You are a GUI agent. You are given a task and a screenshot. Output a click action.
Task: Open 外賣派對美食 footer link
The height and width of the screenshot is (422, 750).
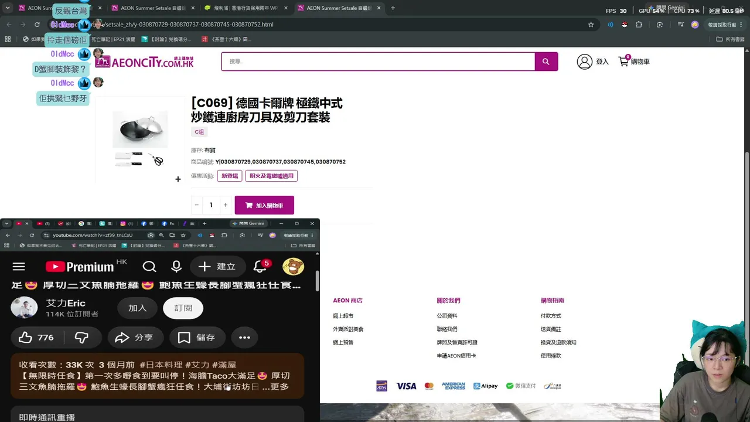pos(348,329)
